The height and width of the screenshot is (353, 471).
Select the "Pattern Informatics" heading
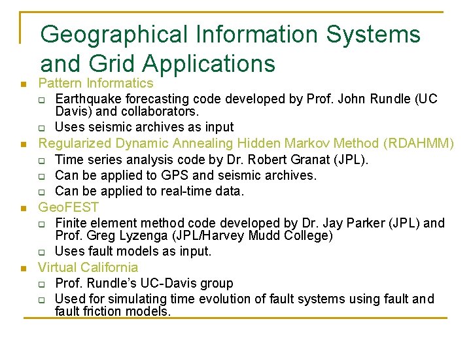point(96,83)
